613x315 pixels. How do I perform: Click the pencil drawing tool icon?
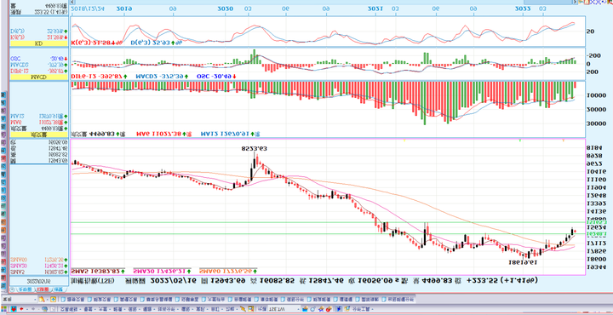243,309
